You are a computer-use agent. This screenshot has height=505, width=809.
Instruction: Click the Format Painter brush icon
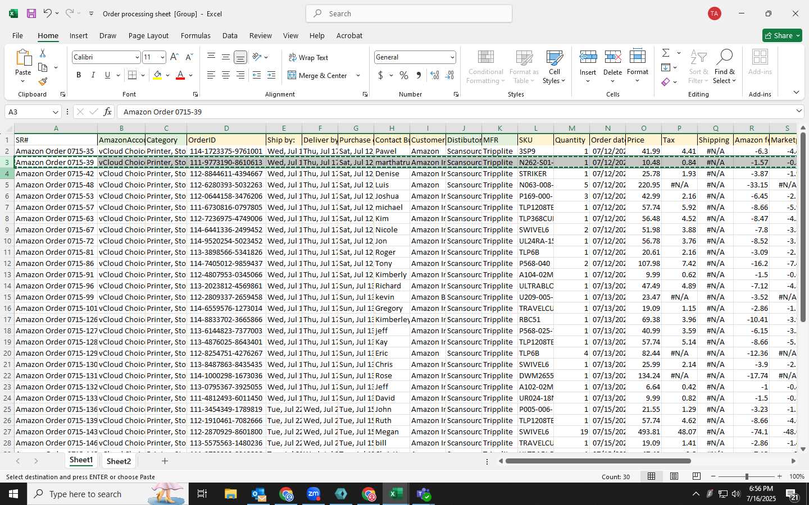43,81
